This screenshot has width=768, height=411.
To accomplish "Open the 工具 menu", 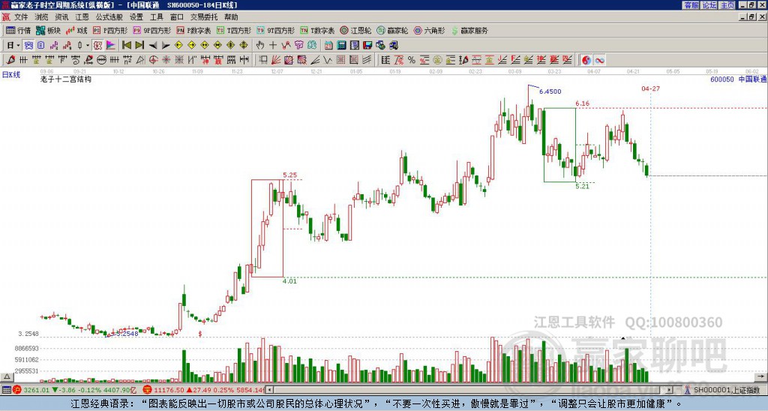I will tap(156, 17).
